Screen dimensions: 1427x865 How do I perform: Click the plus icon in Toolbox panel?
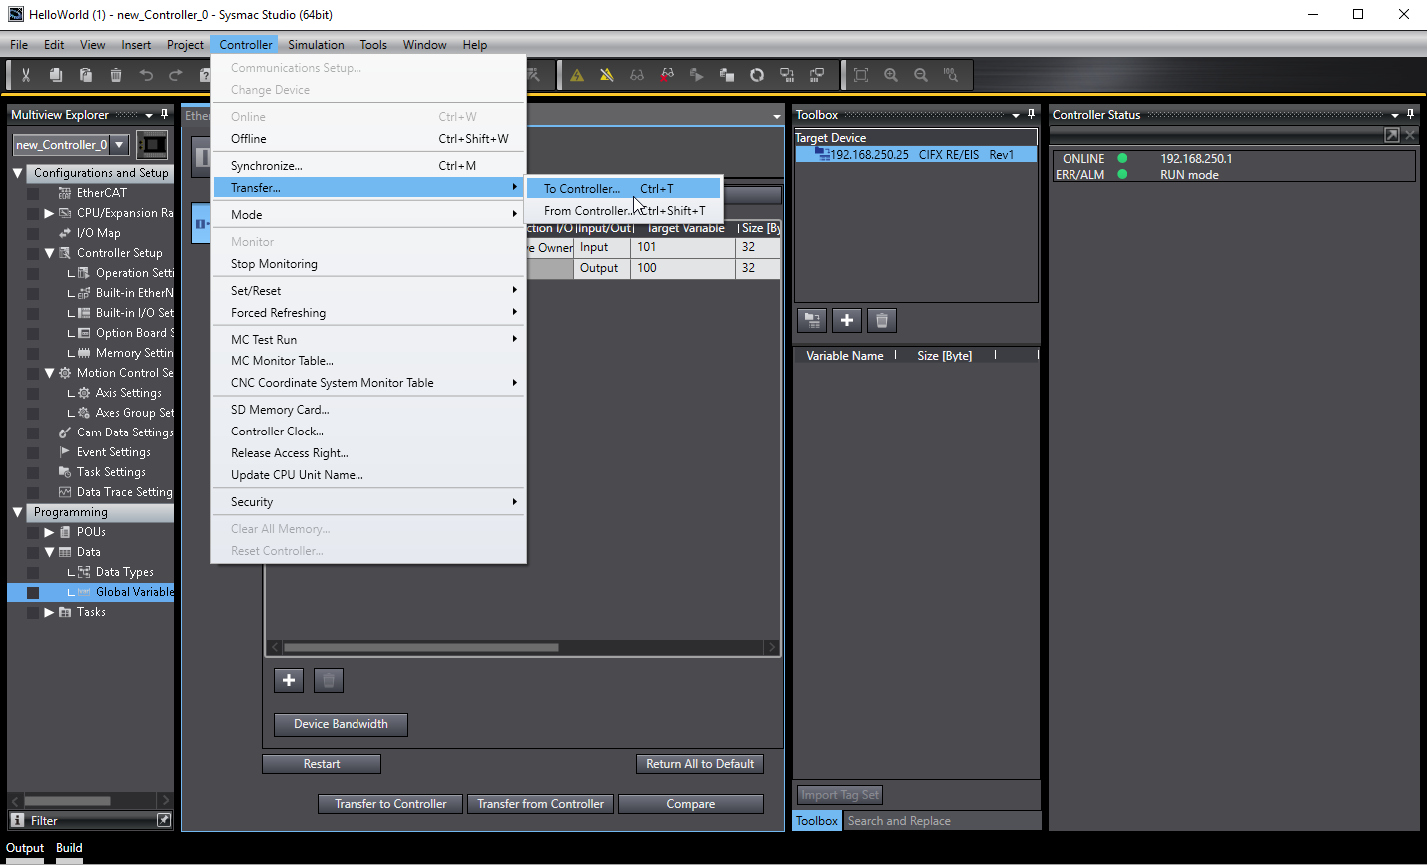(x=847, y=320)
